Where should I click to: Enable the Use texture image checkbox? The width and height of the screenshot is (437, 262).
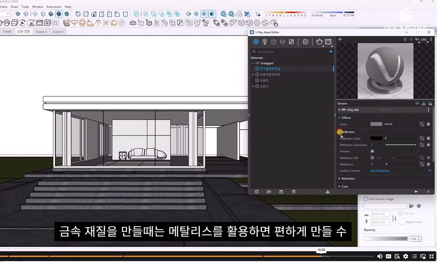click(366, 199)
